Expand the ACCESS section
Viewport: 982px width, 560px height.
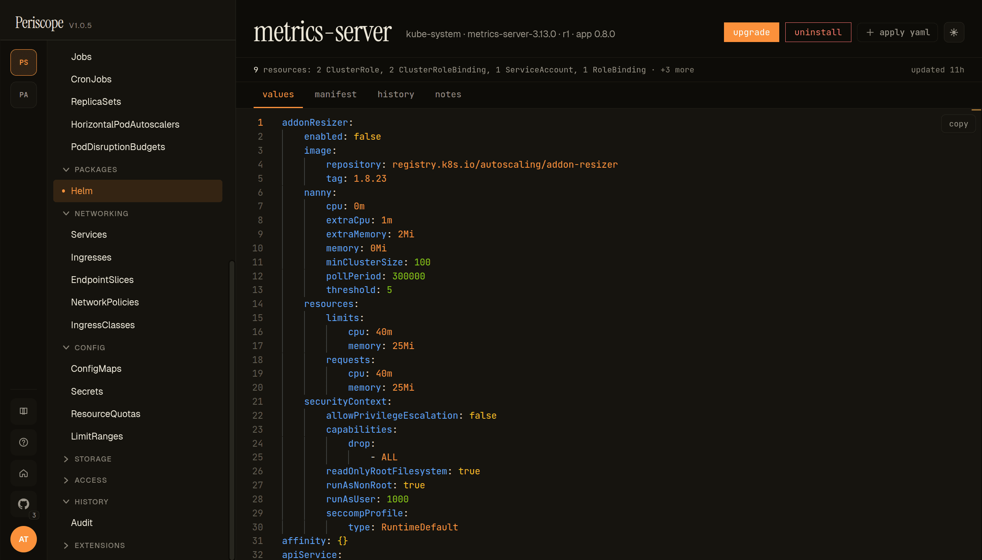pyautogui.click(x=85, y=480)
